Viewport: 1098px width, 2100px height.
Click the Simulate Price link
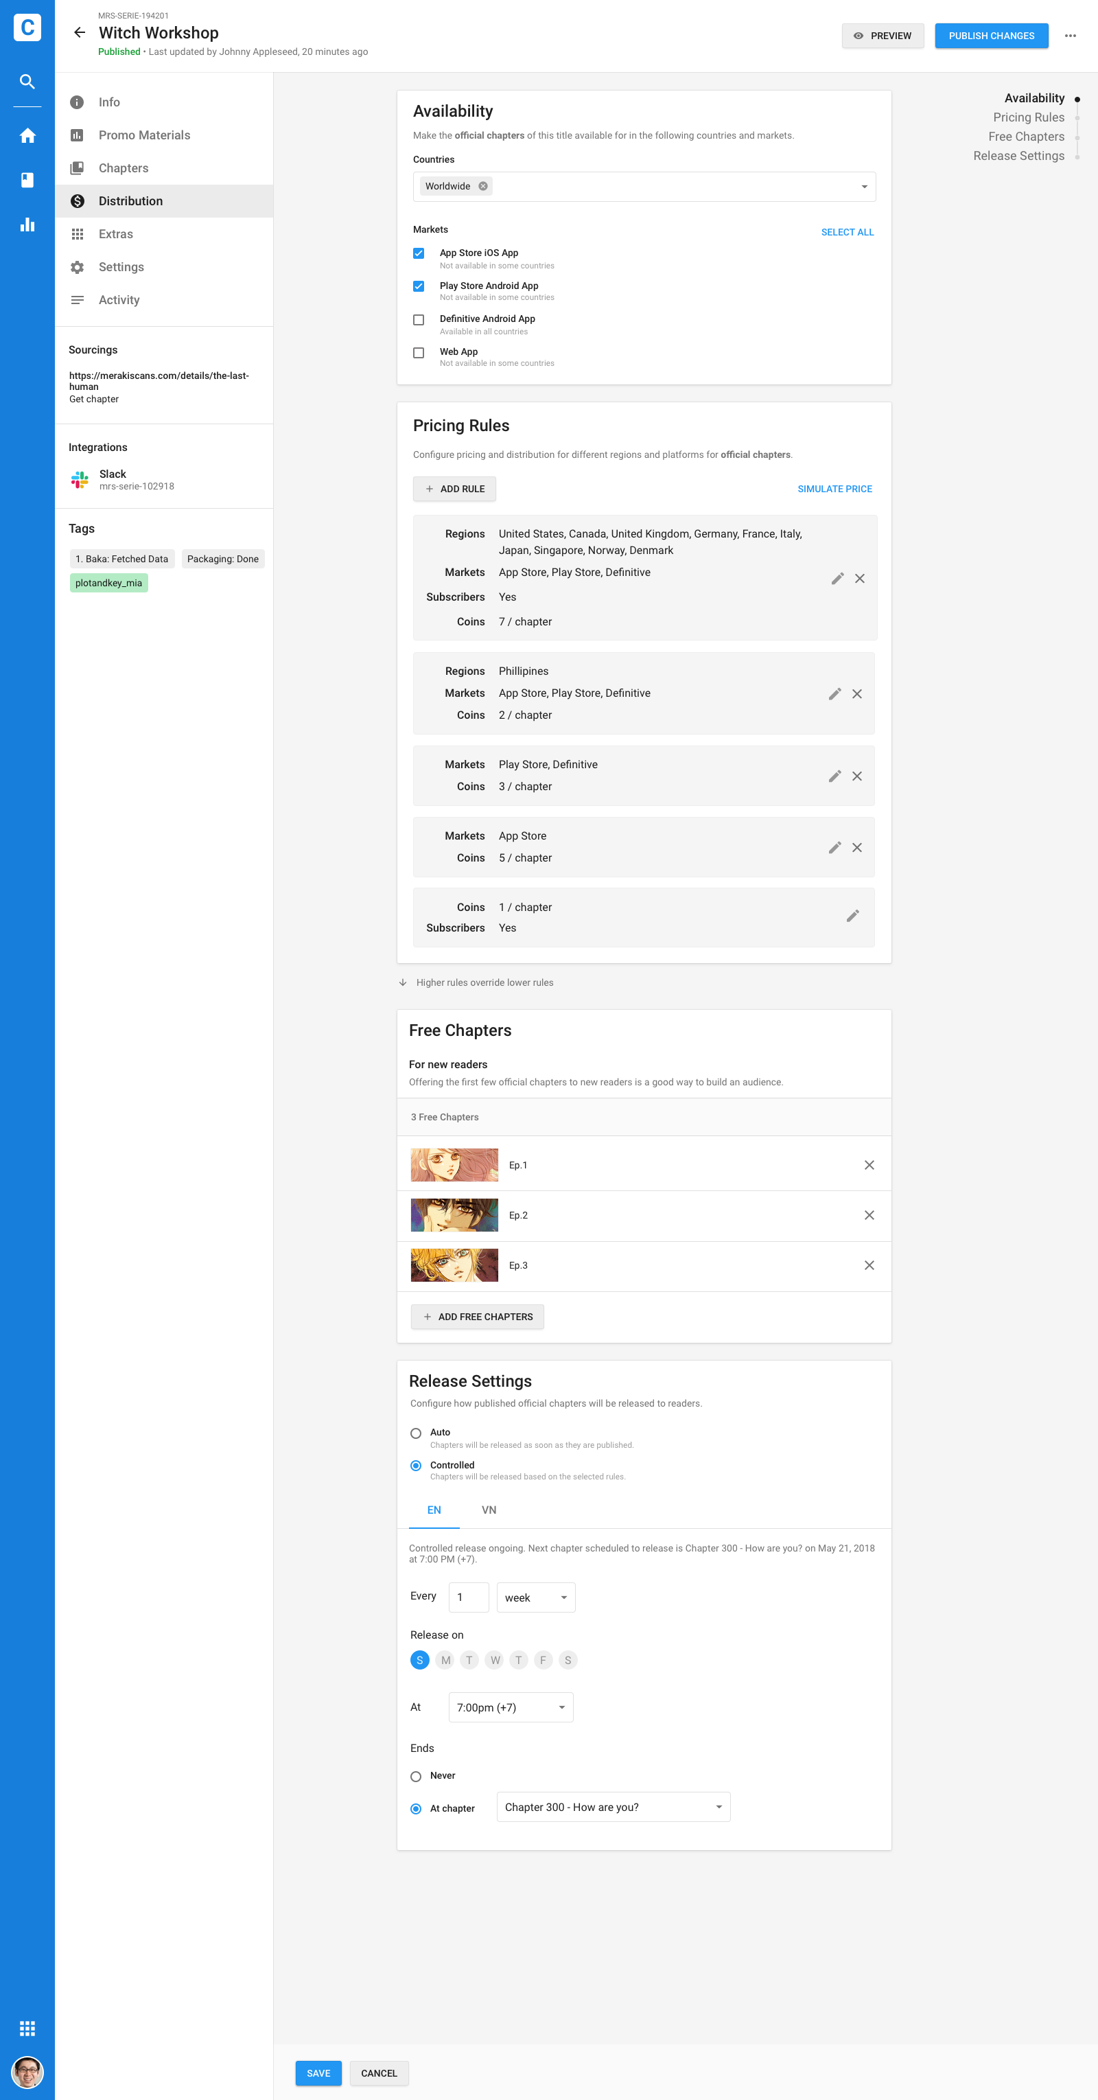click(x=834, y=489)
